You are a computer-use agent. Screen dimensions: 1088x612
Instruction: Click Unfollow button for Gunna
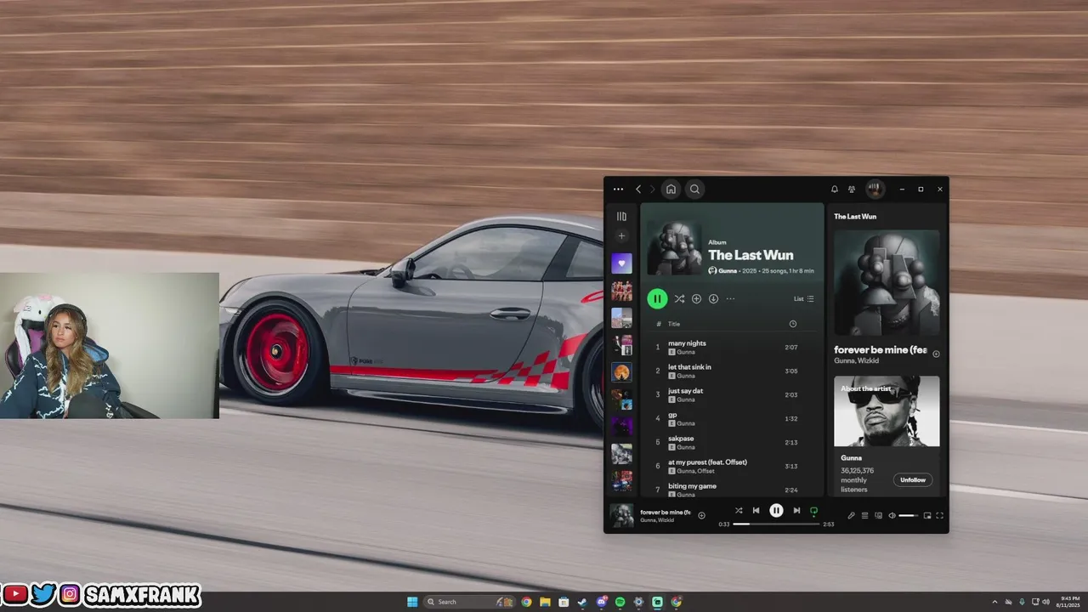coord(913,479)
